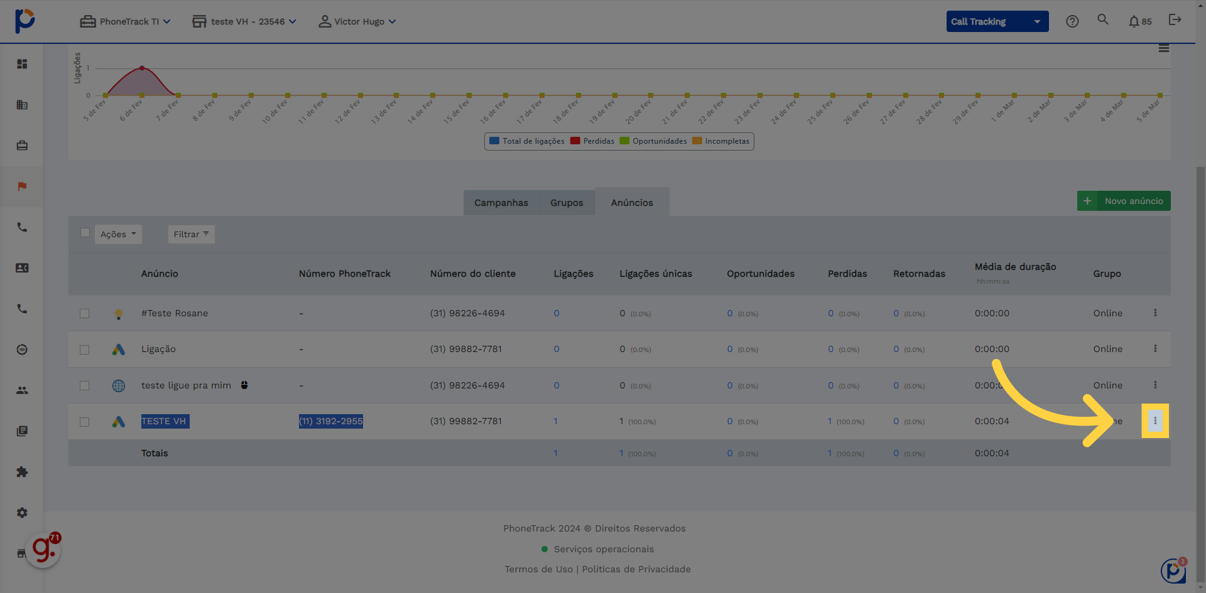Open the notifications bell with 85
This screenshot has height=593, width=1206.
[1139, 21]
